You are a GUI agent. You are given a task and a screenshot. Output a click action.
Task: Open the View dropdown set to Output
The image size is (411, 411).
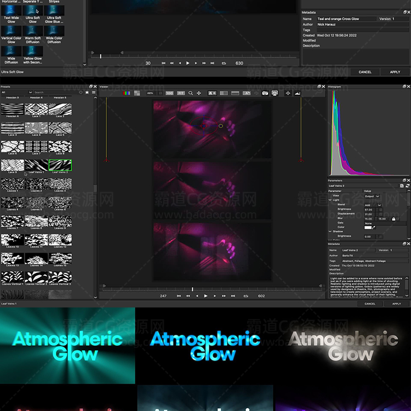(x=371, y=196)
